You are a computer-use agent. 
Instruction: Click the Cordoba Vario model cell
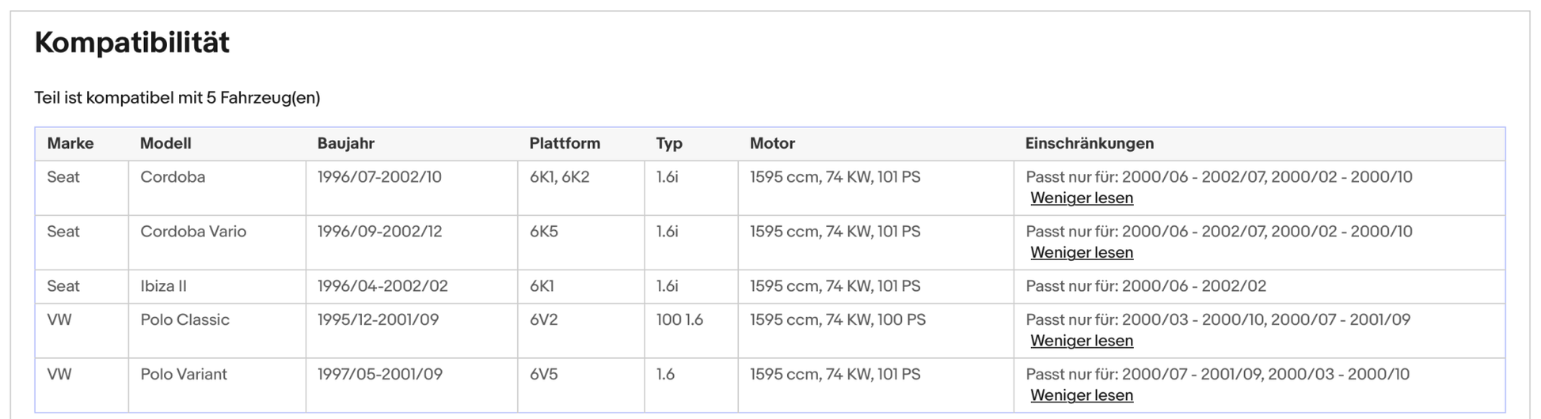point(193,232)
